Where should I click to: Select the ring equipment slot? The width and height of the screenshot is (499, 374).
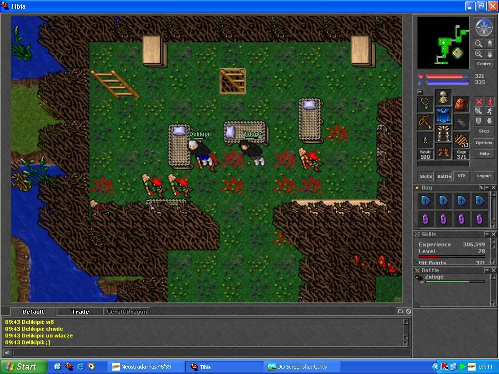click(x=425, y=140)
